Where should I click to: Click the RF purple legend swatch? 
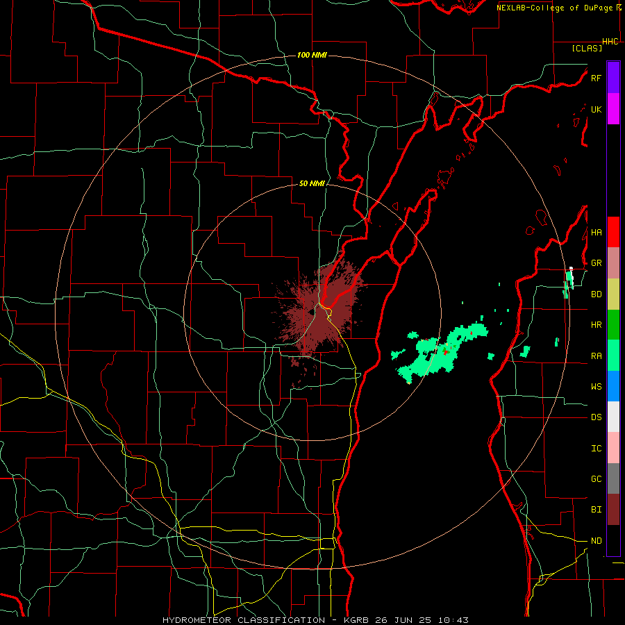pos(613,78)
